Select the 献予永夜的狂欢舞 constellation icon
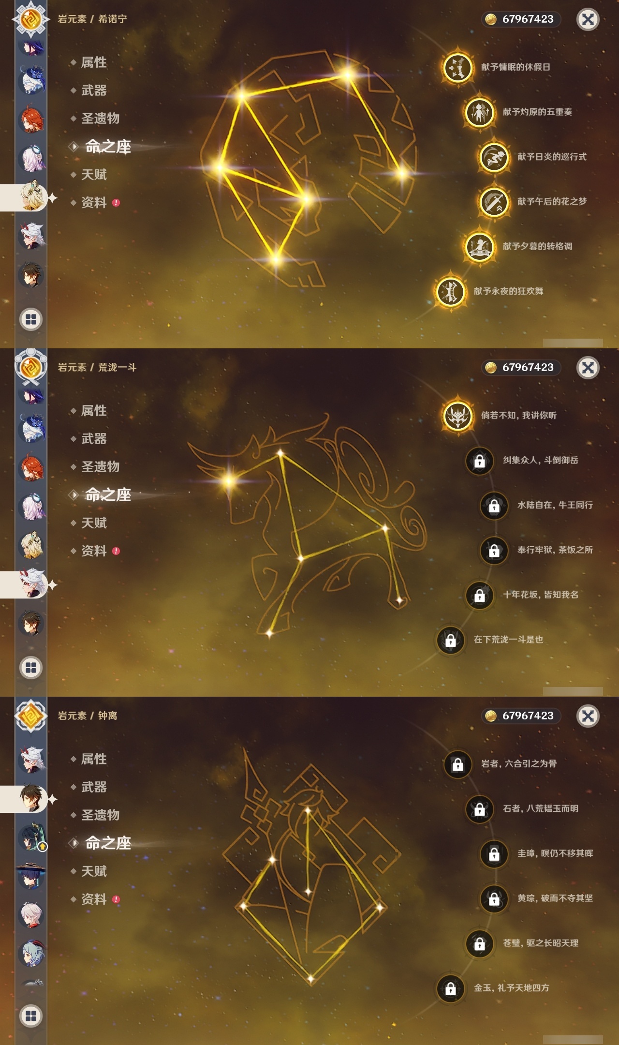 point(450,292)
